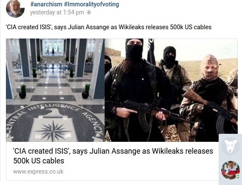This screenshot has width=242, height=185.
Task: Click the Android device icon beside the timestamp
Action: 89,12
